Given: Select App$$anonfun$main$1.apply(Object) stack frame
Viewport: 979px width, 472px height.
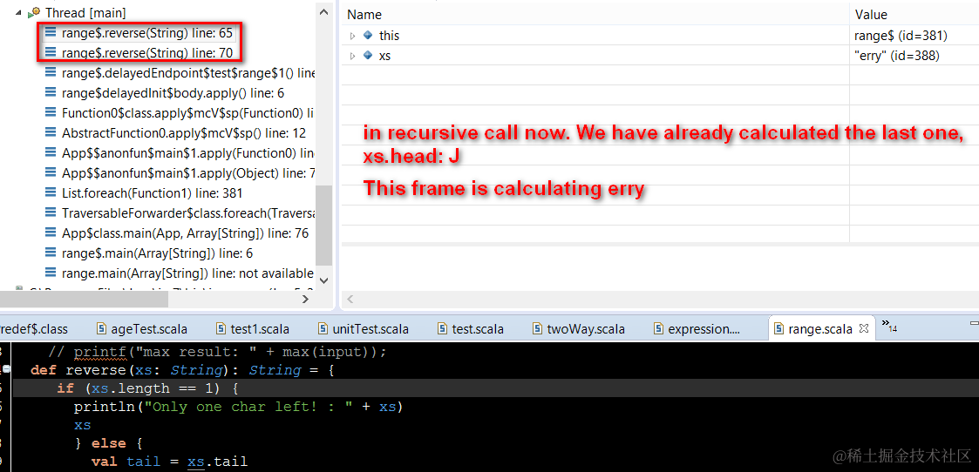Looking at the screenshot, I should tap(188, 172).
